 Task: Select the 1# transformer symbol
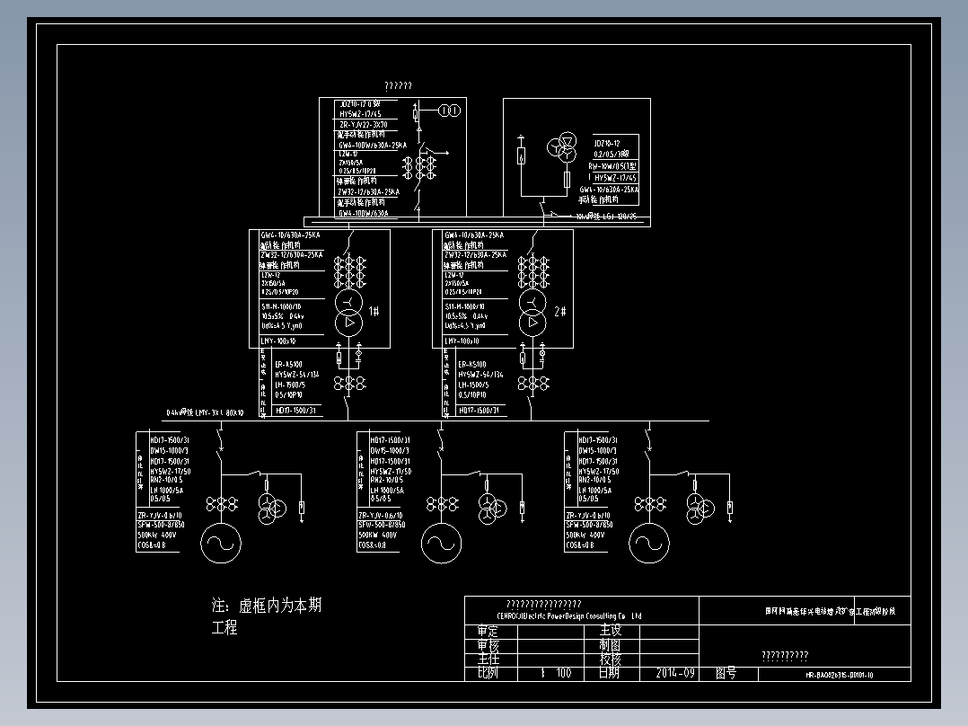[349, 312]
